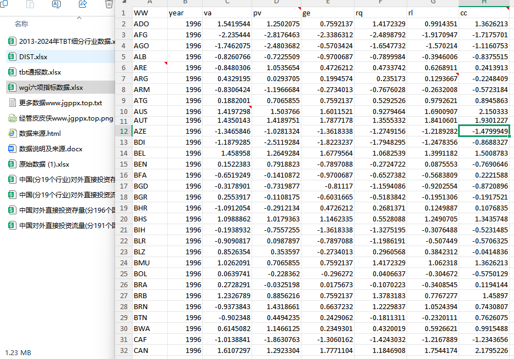Click the cell with value 1.8410601
Screen dimensions: 514x359
[433, 121]
